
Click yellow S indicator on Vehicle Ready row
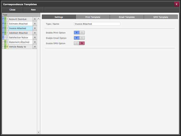coord(7,47)
